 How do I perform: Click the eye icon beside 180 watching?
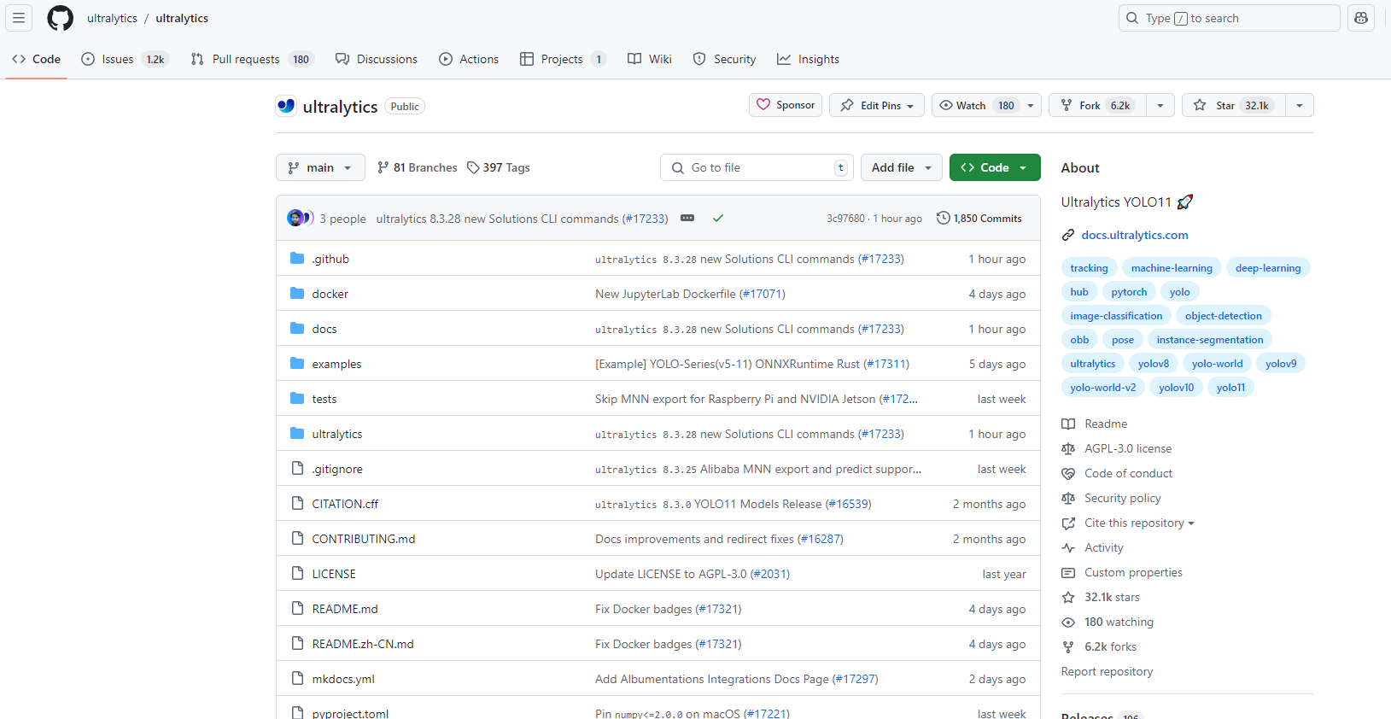point(1068,622)
